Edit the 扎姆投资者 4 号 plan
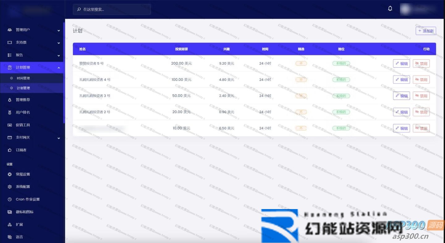Screen dimensions: 445x243 (x=401, y=80)
